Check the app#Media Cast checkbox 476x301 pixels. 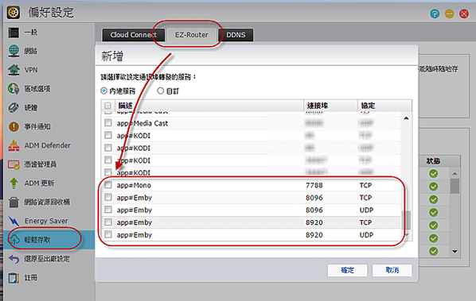[x=107, y=122]
